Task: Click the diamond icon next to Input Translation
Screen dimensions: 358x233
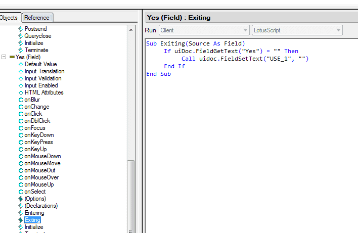Action: point(21,71)
